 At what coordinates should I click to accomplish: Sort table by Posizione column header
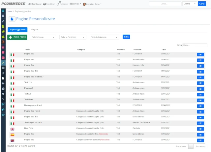(x=137, y=49)
